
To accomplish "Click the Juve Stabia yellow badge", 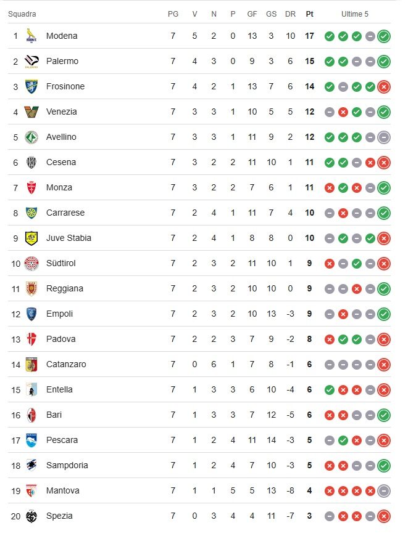I will [x=31, y=238].
